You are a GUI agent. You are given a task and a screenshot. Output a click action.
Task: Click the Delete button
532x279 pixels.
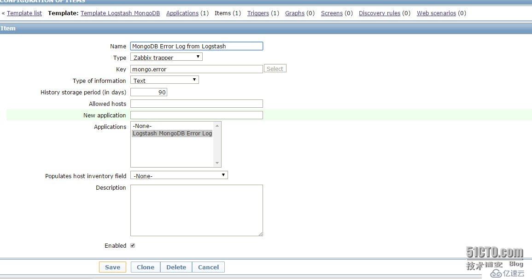click(176, 267)
